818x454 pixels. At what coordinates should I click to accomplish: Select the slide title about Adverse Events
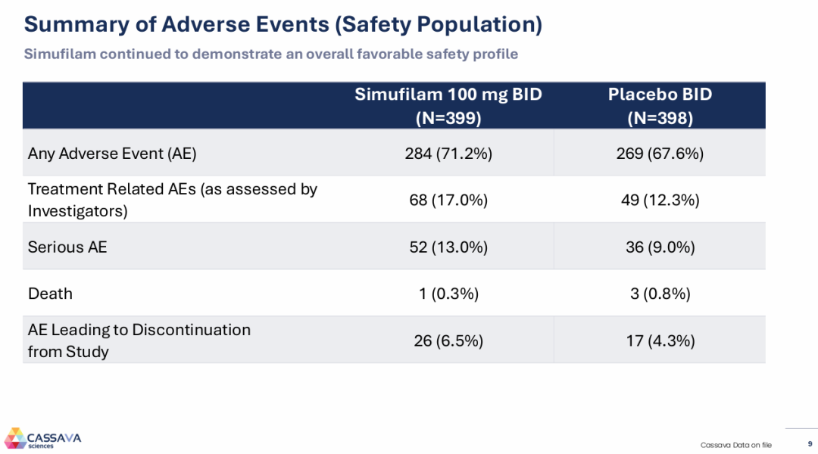tap(283, 24)
